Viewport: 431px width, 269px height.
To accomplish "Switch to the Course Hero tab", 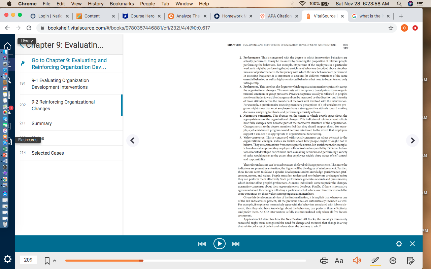I will point(138,16).
